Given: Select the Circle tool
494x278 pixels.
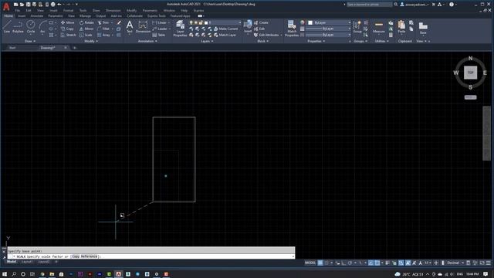Looking at the screenshot, I should (31, 26).
